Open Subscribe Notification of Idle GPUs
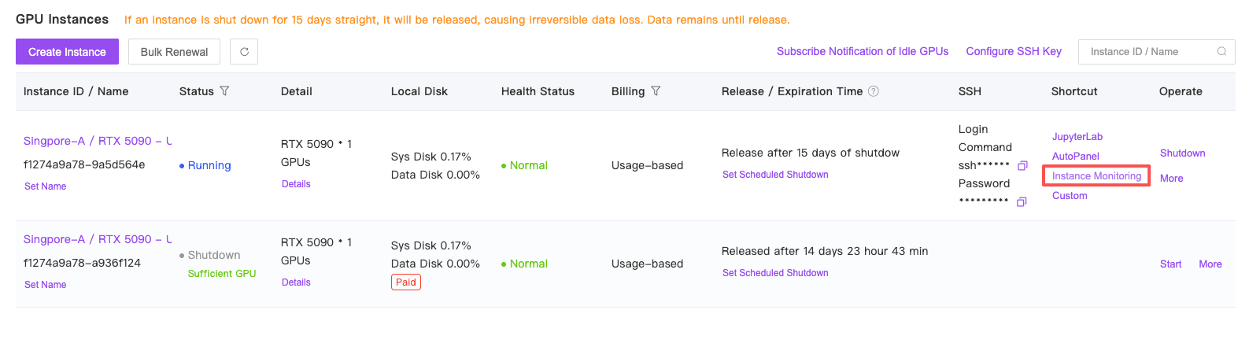Image resolution: width=1249 pixels, height=358 pixels. pos(863,51)
